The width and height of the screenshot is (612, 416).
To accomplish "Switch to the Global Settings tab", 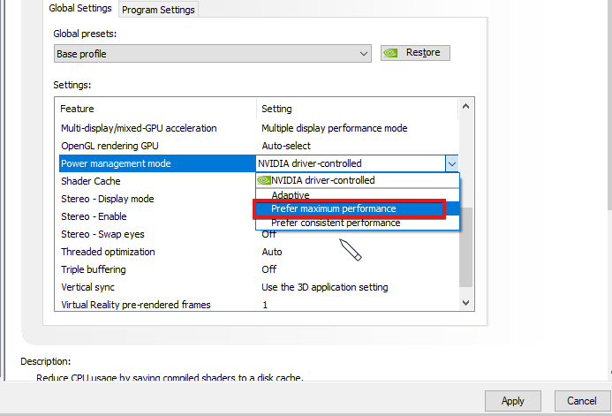I will point(80,8).
